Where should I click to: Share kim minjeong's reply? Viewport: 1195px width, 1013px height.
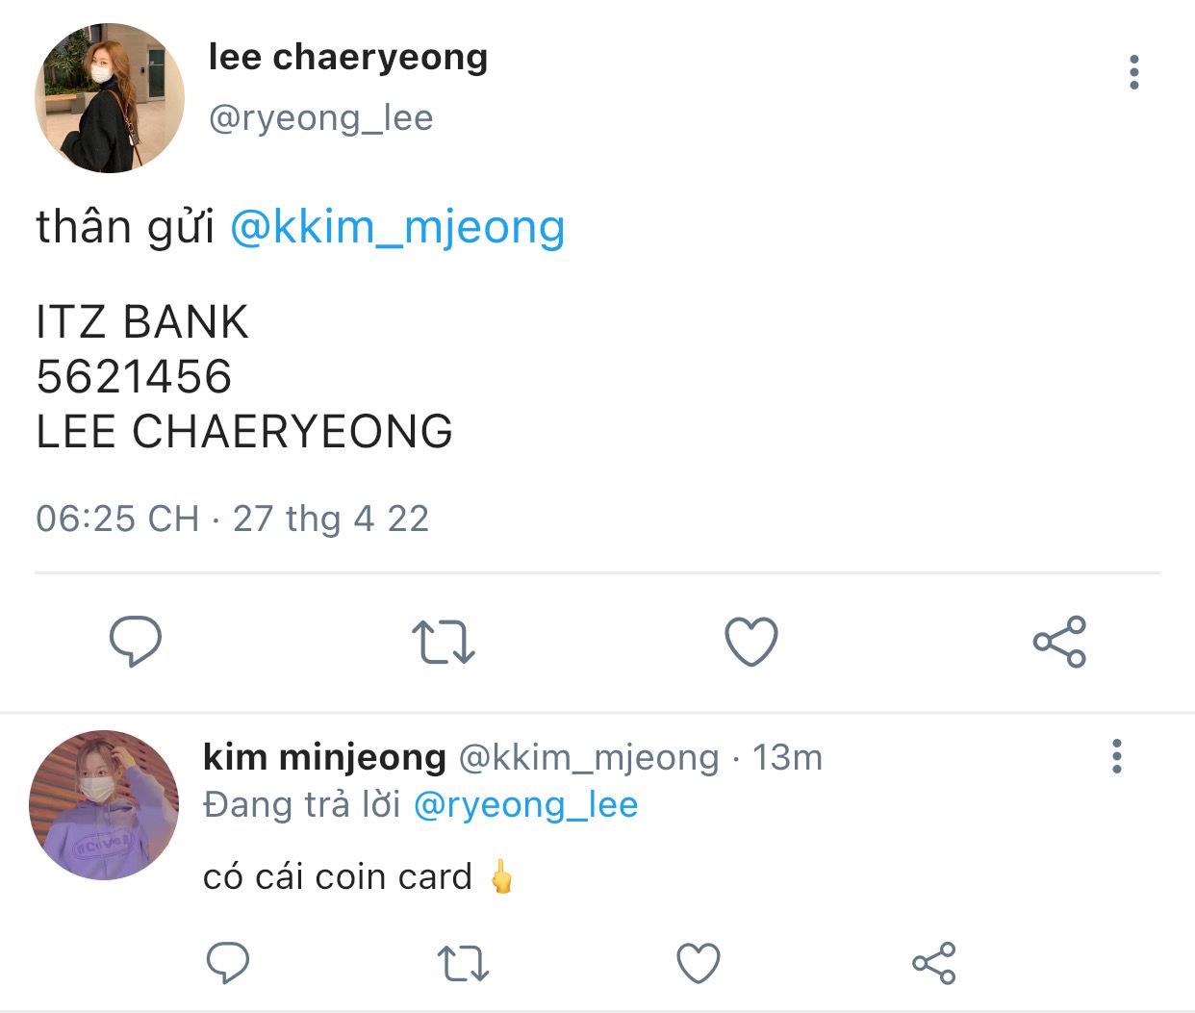933,963
